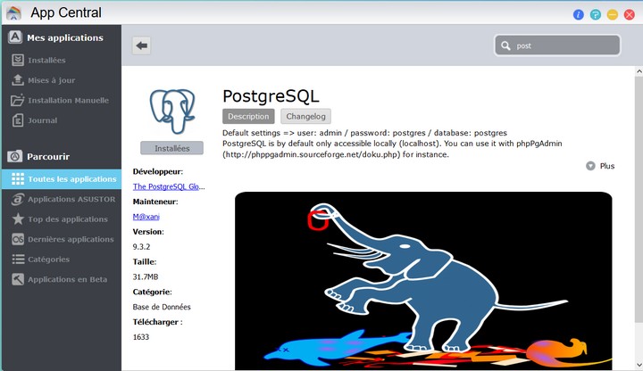643x371 pixels.
Task: Click the scrollbar down arrow
Action: (x=639, y=365)
